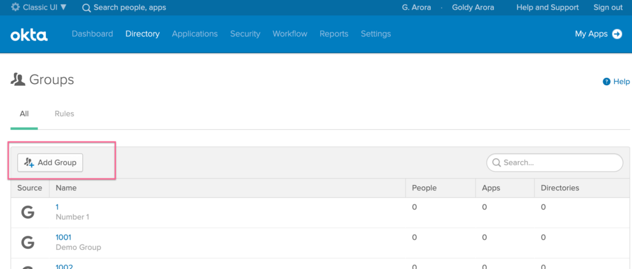Click Apps count for group 1

click(485, 207)
